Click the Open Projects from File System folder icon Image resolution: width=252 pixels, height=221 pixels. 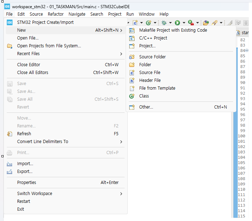(x=10, y=46)
